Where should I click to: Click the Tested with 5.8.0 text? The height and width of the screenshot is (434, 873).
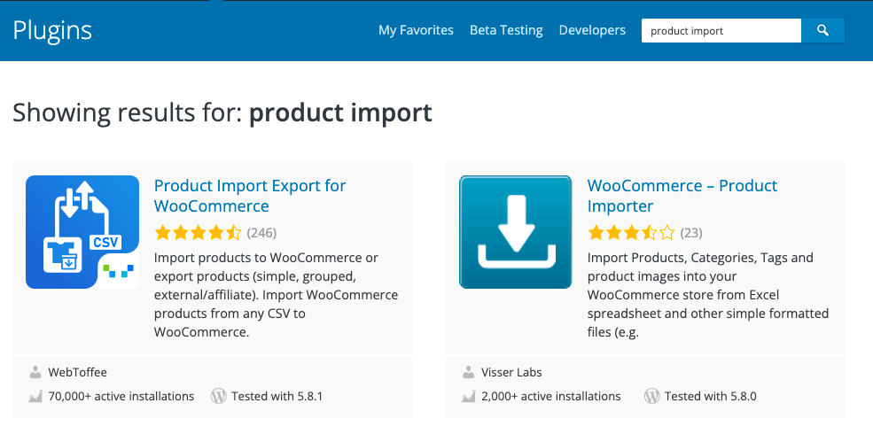pos(711,397)
